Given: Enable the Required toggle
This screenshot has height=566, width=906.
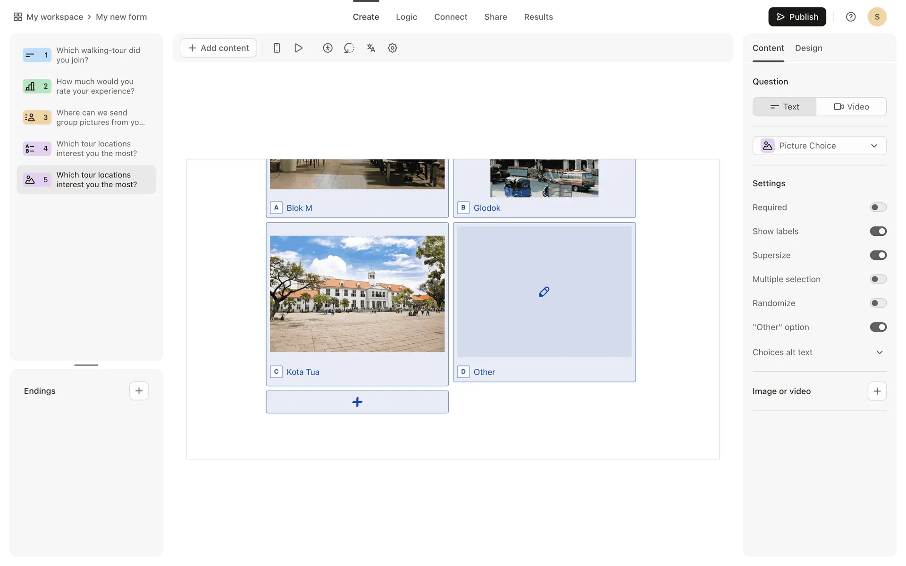Looking at the screenshot, I should [878, 208].
